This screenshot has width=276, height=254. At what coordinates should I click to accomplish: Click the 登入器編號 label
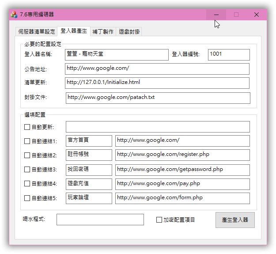186,54
